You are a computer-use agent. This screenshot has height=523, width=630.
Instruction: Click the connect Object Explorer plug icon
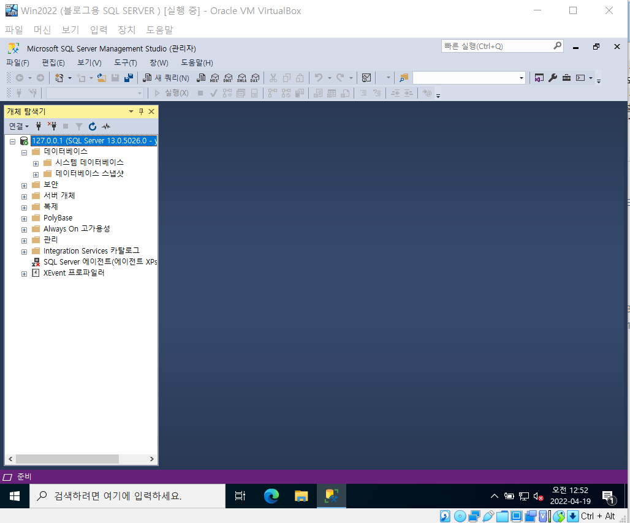(39, 126)
